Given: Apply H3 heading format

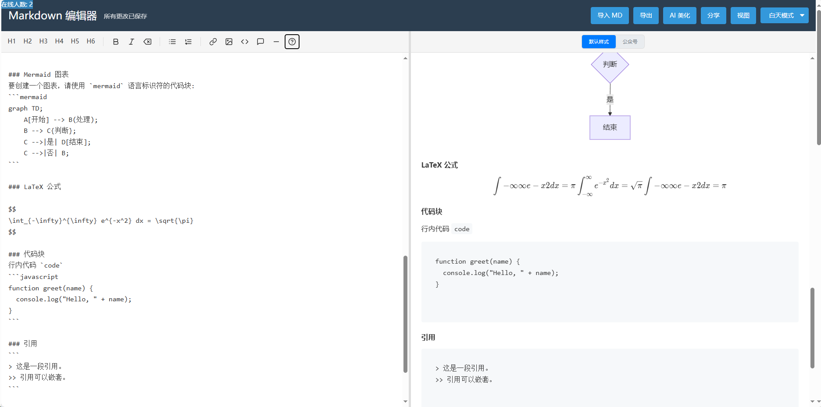Looking at the screenshot, I should (43, 41).
